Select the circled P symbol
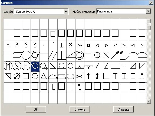The height and width of the screenshot is (116, 155). [26, 66]
